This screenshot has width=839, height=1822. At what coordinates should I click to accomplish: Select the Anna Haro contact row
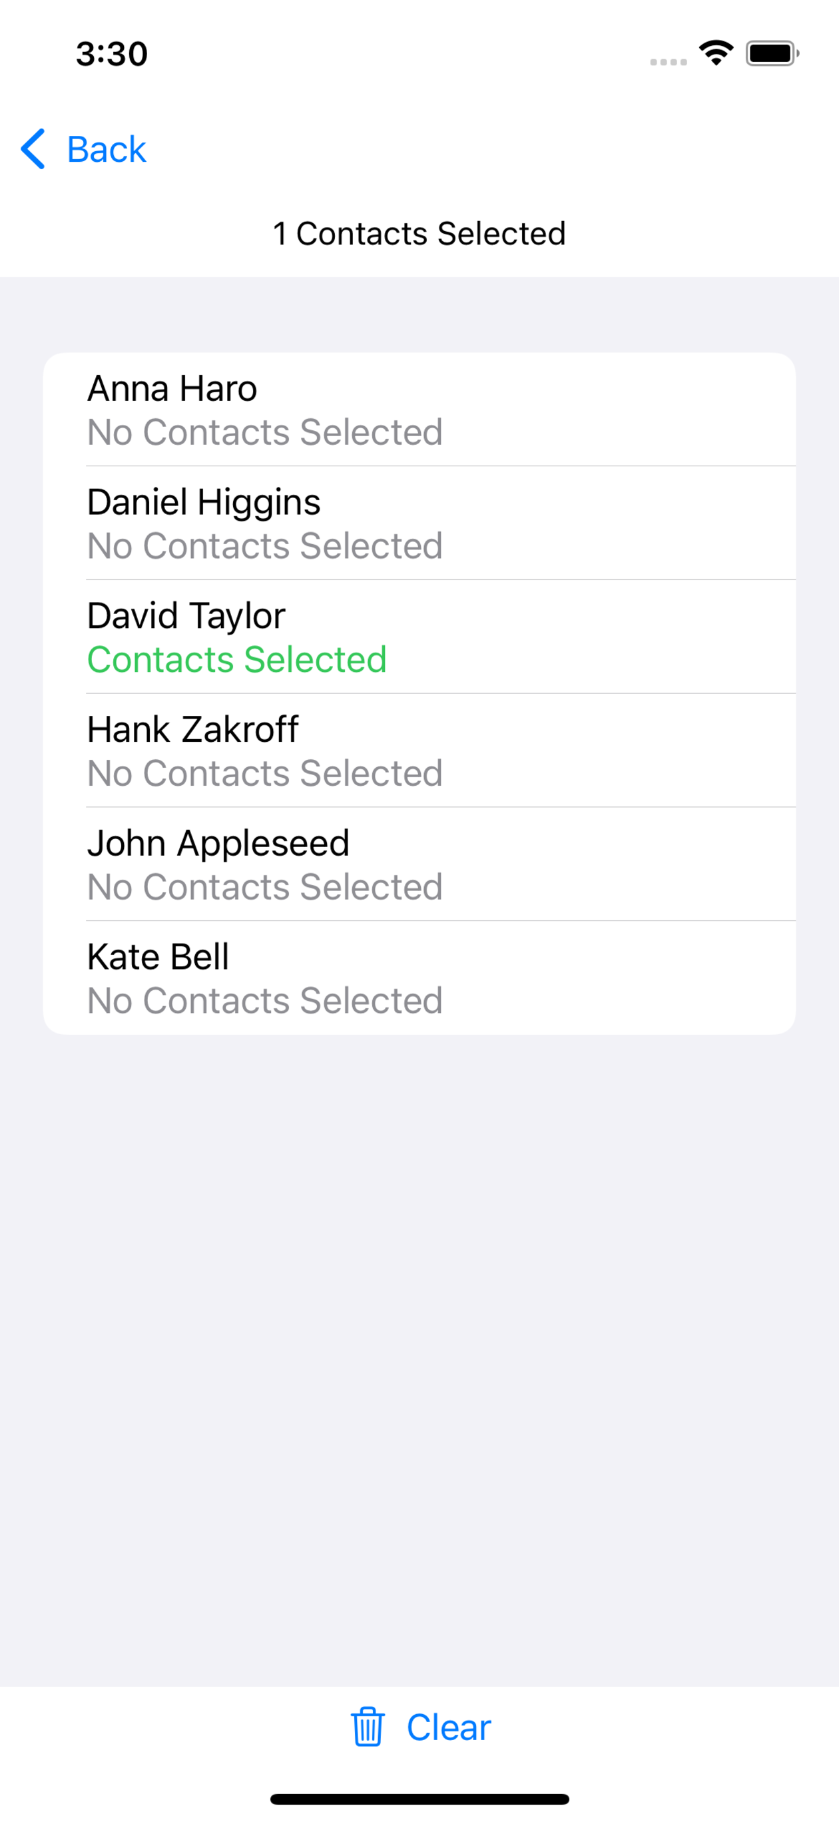pyautogui.click(x=419, y=410)
